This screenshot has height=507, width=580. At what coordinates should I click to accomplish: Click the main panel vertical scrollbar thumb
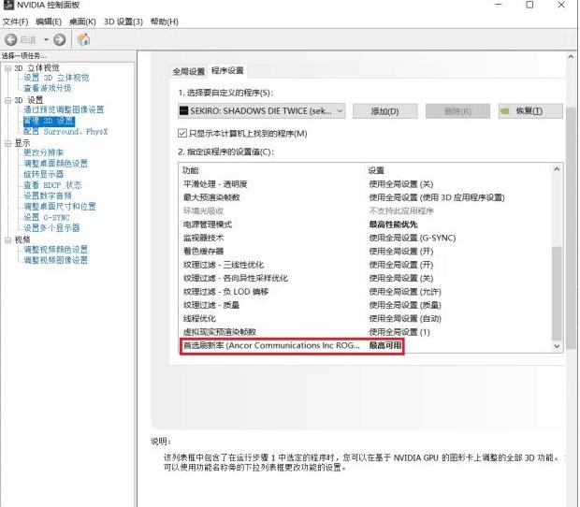click(571, 228)
